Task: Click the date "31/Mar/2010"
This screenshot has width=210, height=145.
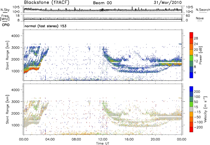Action: (x=168, y=3)
